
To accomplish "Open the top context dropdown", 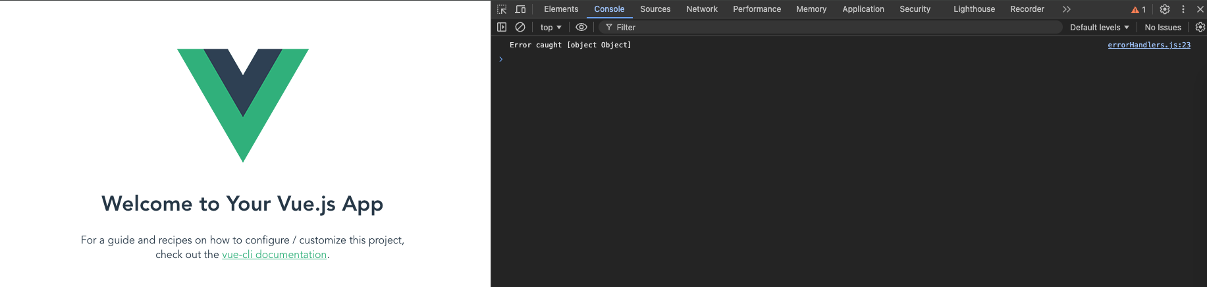I will click(x=550, y=27).
